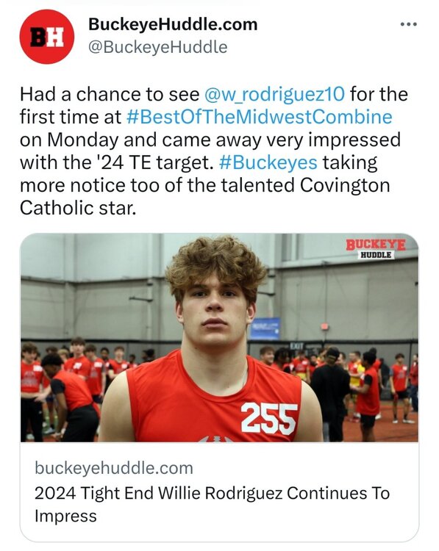439x551 pixels.
Task: Open the Willie Rodriguez Continues To Impress headline
Action: point(212,504)
